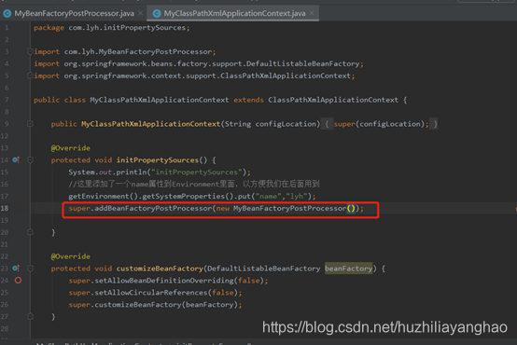517x345 pixels.
Task: Click class icon on MyClassPathXmlApplicationContext.java tab
Action: click(157, 13)
